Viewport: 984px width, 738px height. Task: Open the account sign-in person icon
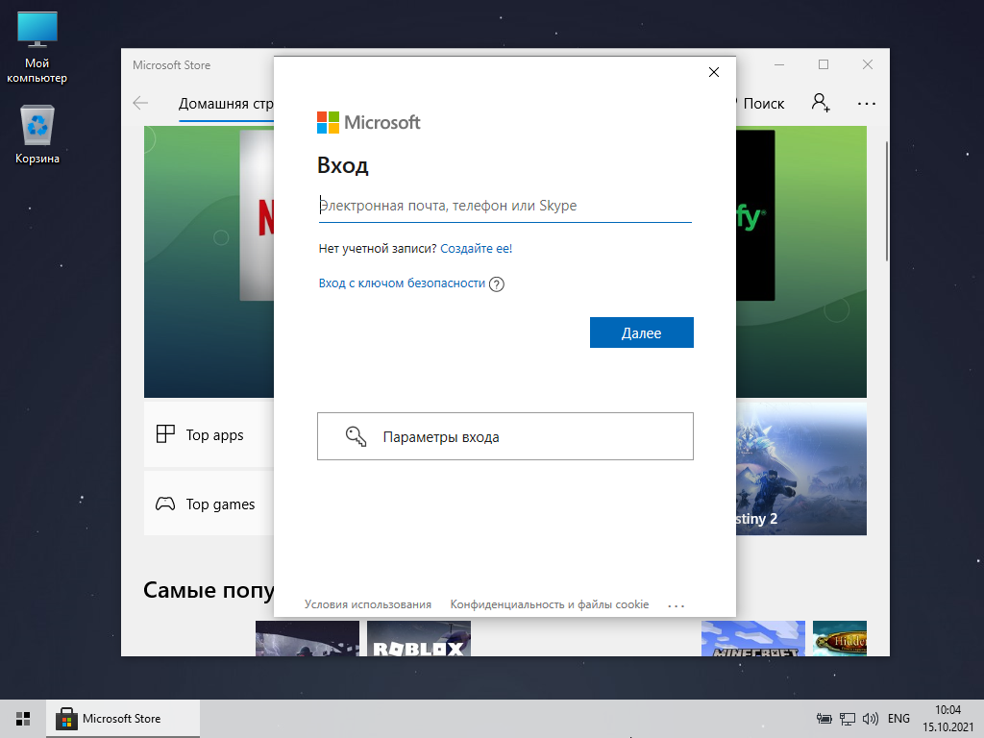[821, 103]
